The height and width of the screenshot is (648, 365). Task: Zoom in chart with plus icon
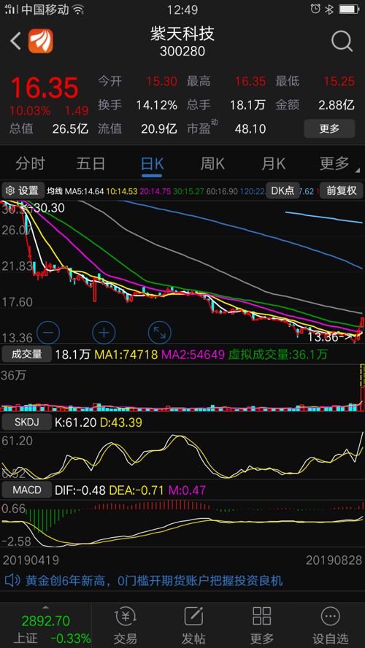pyautogui.click(x=104, y=332)
